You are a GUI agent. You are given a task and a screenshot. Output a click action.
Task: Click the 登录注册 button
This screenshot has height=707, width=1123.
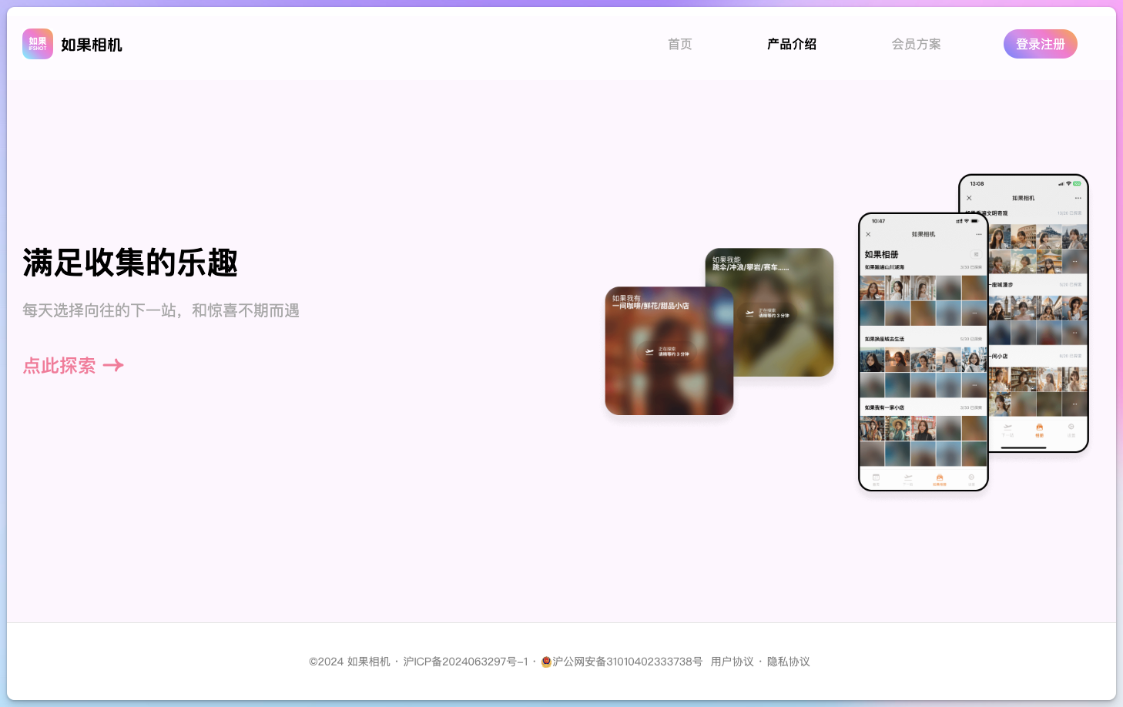point(1041,44)
